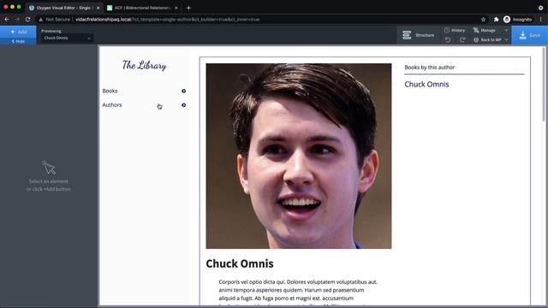Select the 'Books by this author' heading

point(430,68)
